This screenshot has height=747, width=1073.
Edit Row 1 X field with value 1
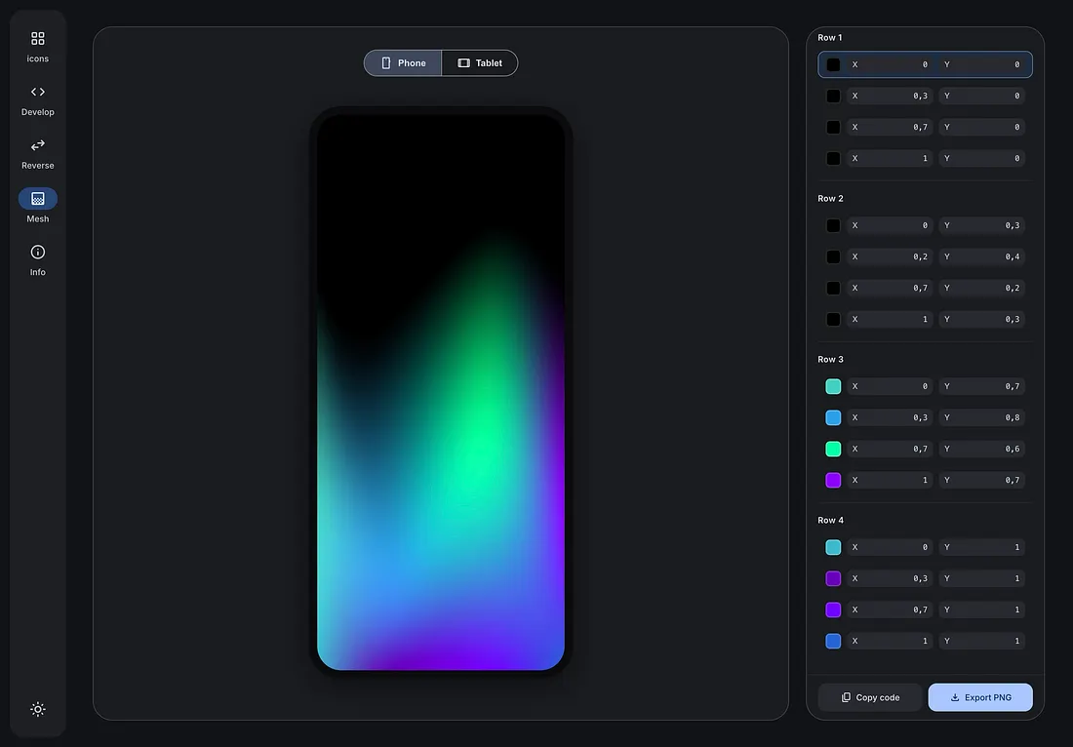890,159
